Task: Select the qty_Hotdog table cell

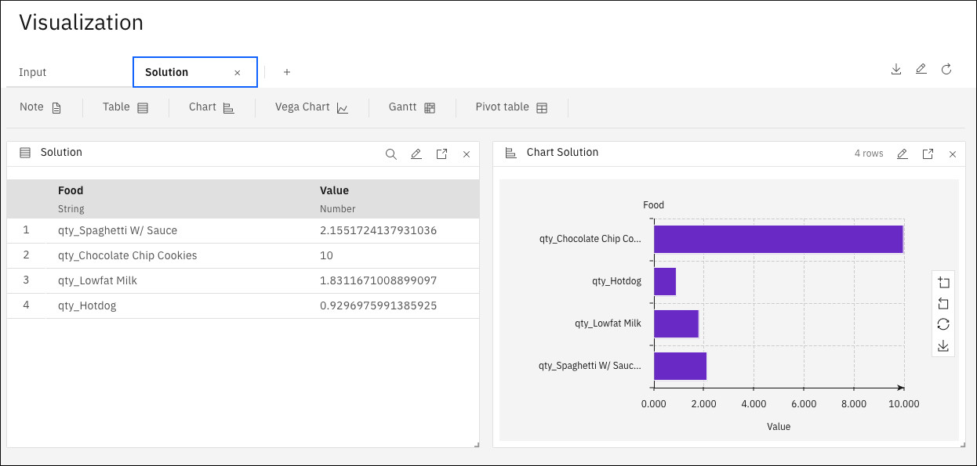Action: [x=87, y=306]
